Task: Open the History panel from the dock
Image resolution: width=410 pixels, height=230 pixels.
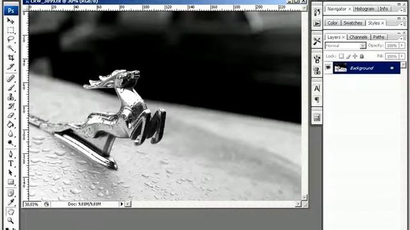Action: click(317, 11)
